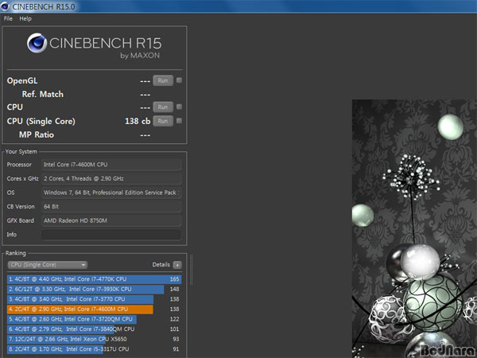The height and width of the screenshot is (358, 477).
Task: Click the OS field showing Windows 7
Action: click(x=111, y=193)
